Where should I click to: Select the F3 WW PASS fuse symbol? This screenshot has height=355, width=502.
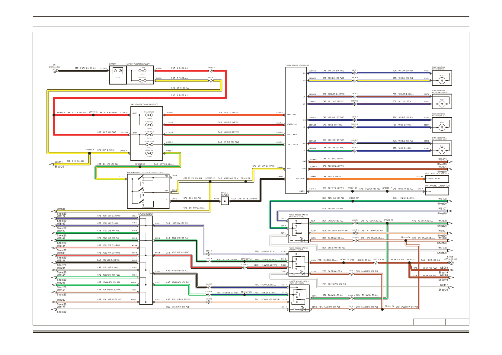coord(149,125)
